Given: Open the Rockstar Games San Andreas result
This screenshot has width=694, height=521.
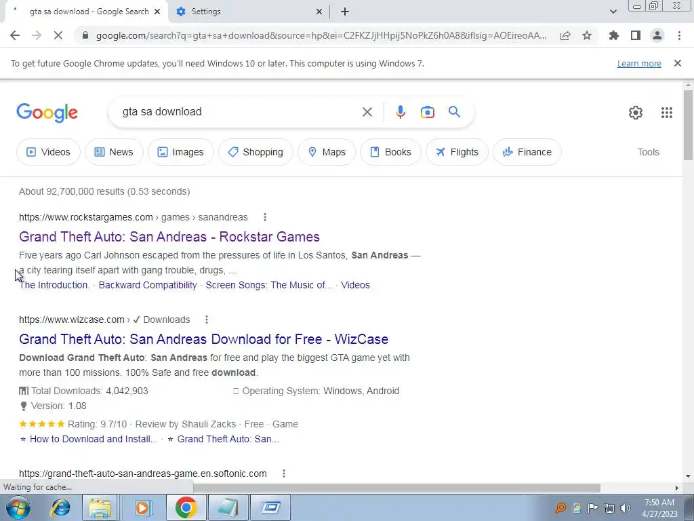Looking at the screenshot, I should click(x=169, y=237).
